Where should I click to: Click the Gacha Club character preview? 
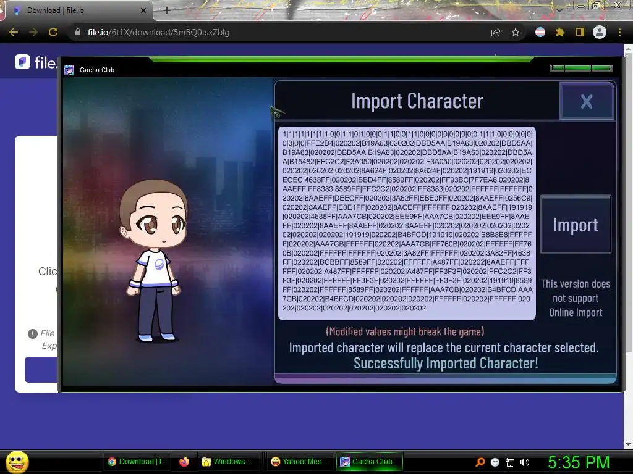tap(155, 260)
